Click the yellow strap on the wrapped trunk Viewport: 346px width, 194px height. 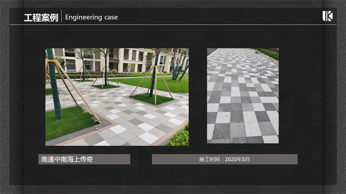[x=51, y=61]
